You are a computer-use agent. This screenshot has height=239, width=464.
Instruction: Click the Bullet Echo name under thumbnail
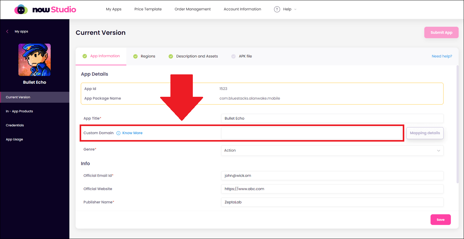pos(35,82)
